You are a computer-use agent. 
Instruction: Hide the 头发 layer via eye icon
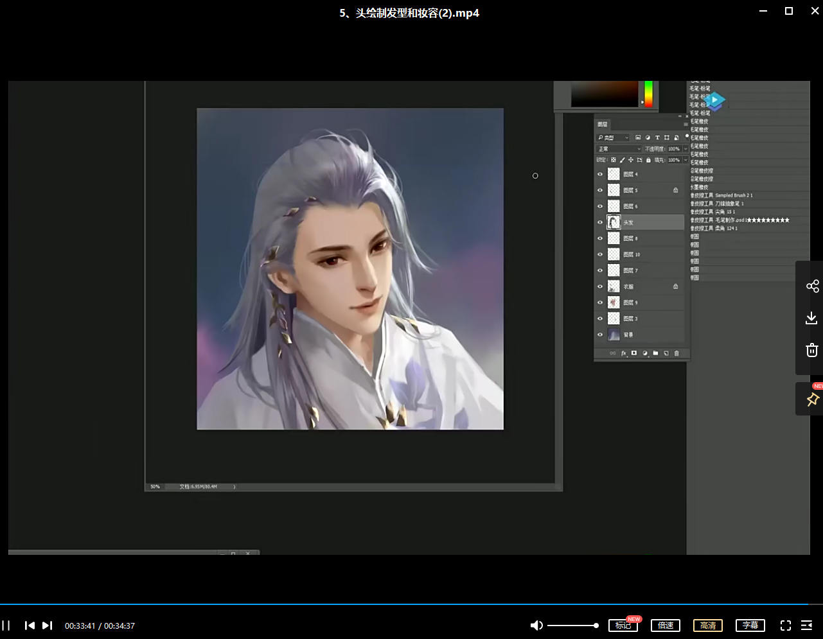coord(600,222)
